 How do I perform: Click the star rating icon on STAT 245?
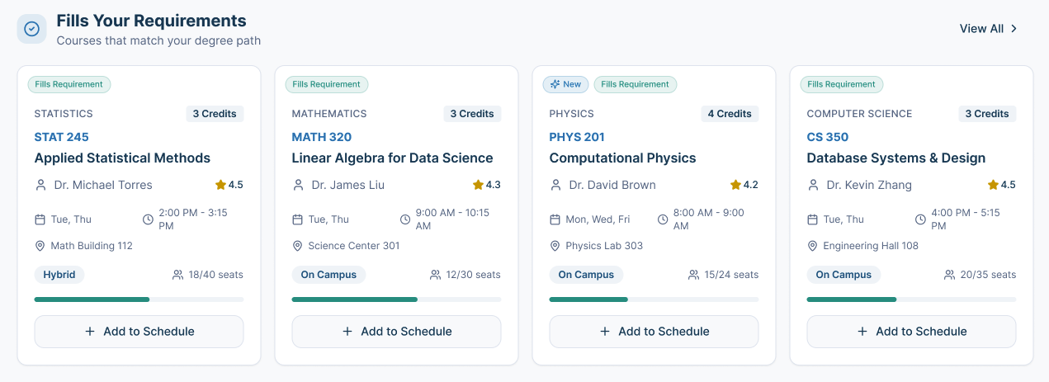tap(220, 185)
